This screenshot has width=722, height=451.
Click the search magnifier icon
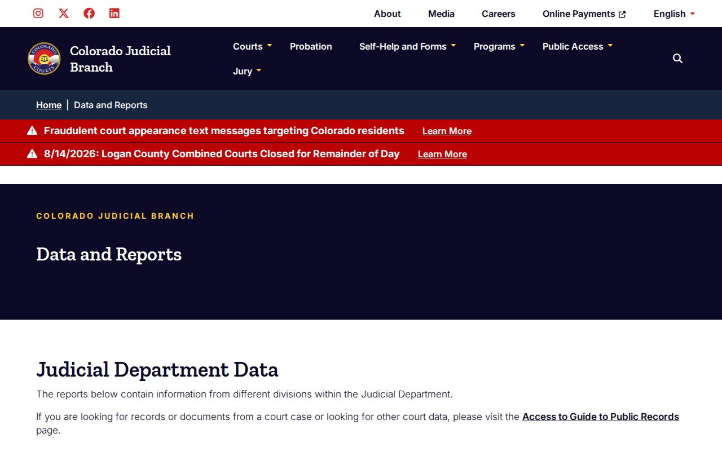pos(678,59)
